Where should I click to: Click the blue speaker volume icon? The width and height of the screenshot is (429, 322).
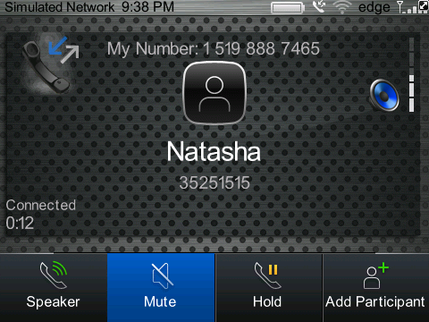(x=384, y=95)
